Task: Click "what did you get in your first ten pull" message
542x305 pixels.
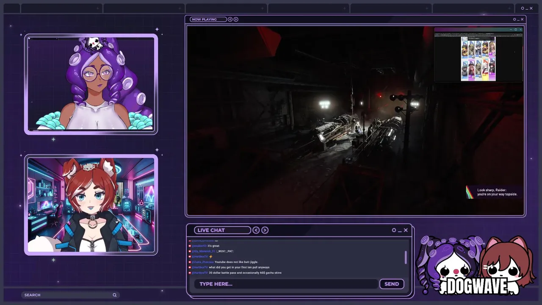Action: pyautogui.click(x=239, y=267)
